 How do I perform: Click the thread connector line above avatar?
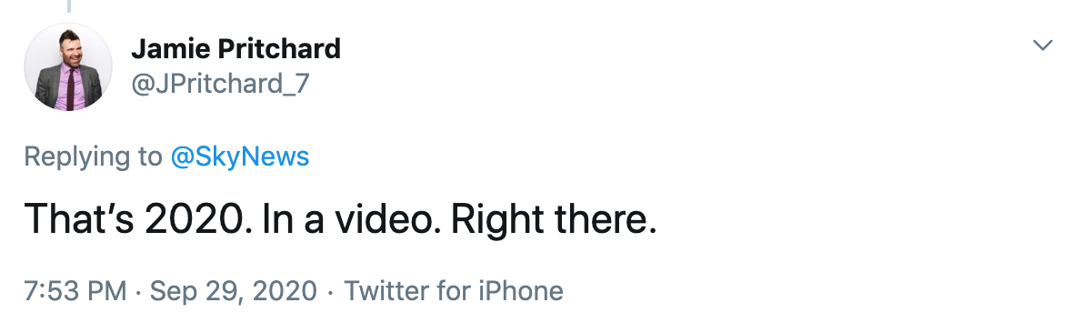68,6
